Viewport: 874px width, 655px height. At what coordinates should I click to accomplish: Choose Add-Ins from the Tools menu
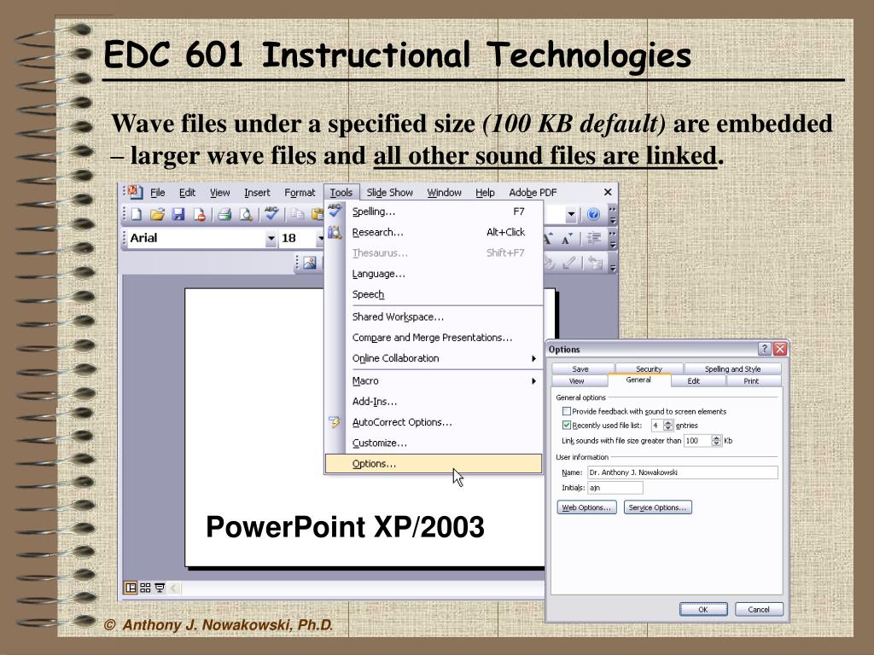click(433, 402)
